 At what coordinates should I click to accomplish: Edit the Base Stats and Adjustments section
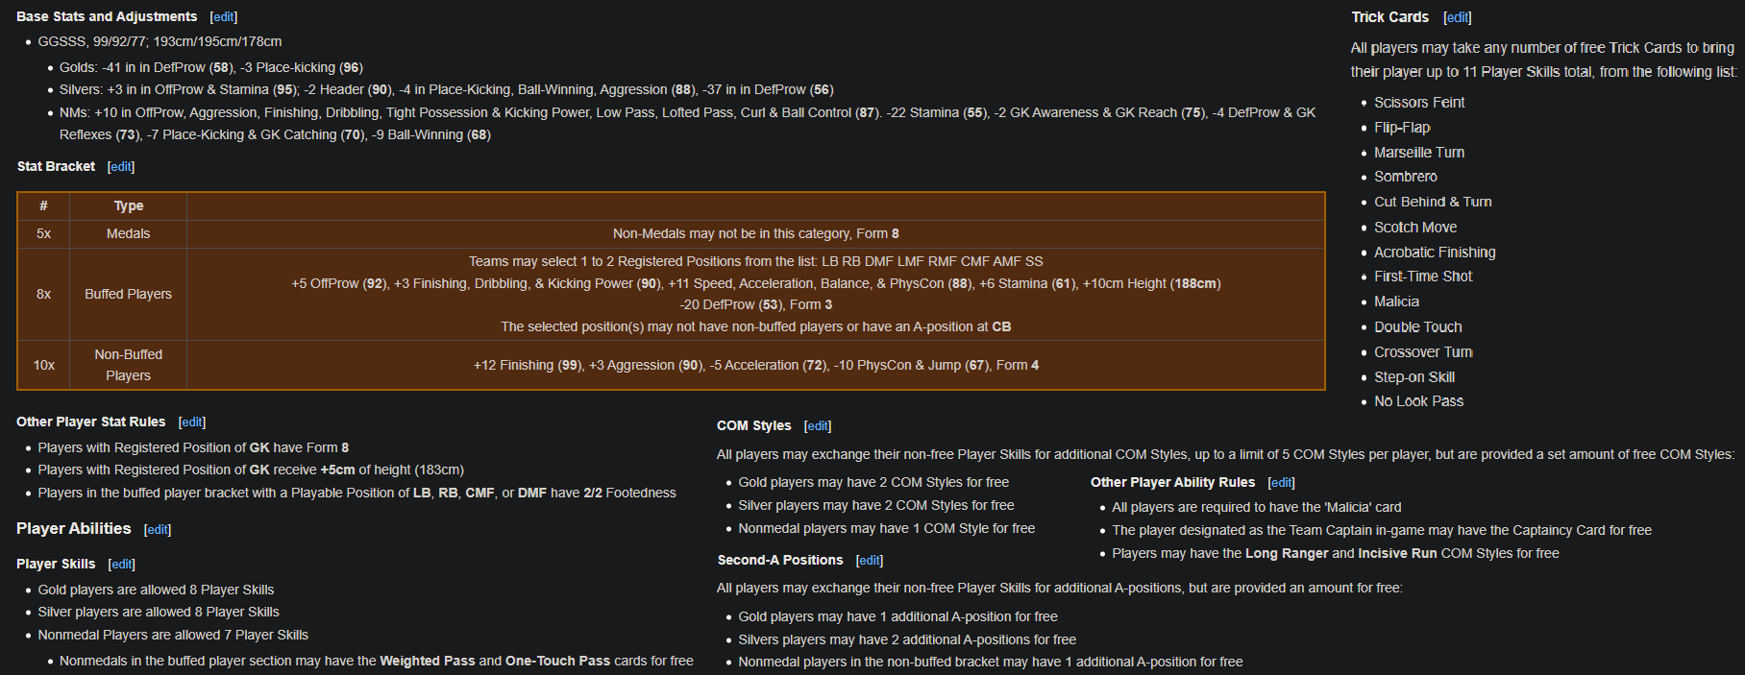pos(223,17)
